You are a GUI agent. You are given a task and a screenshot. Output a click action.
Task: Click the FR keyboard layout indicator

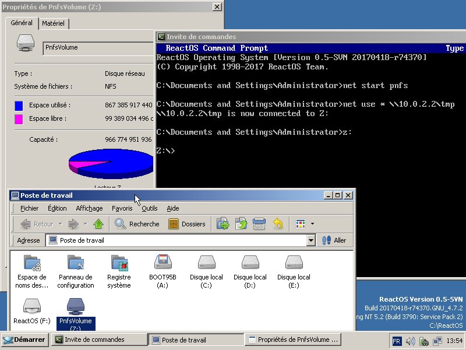(x=397, y=341)
